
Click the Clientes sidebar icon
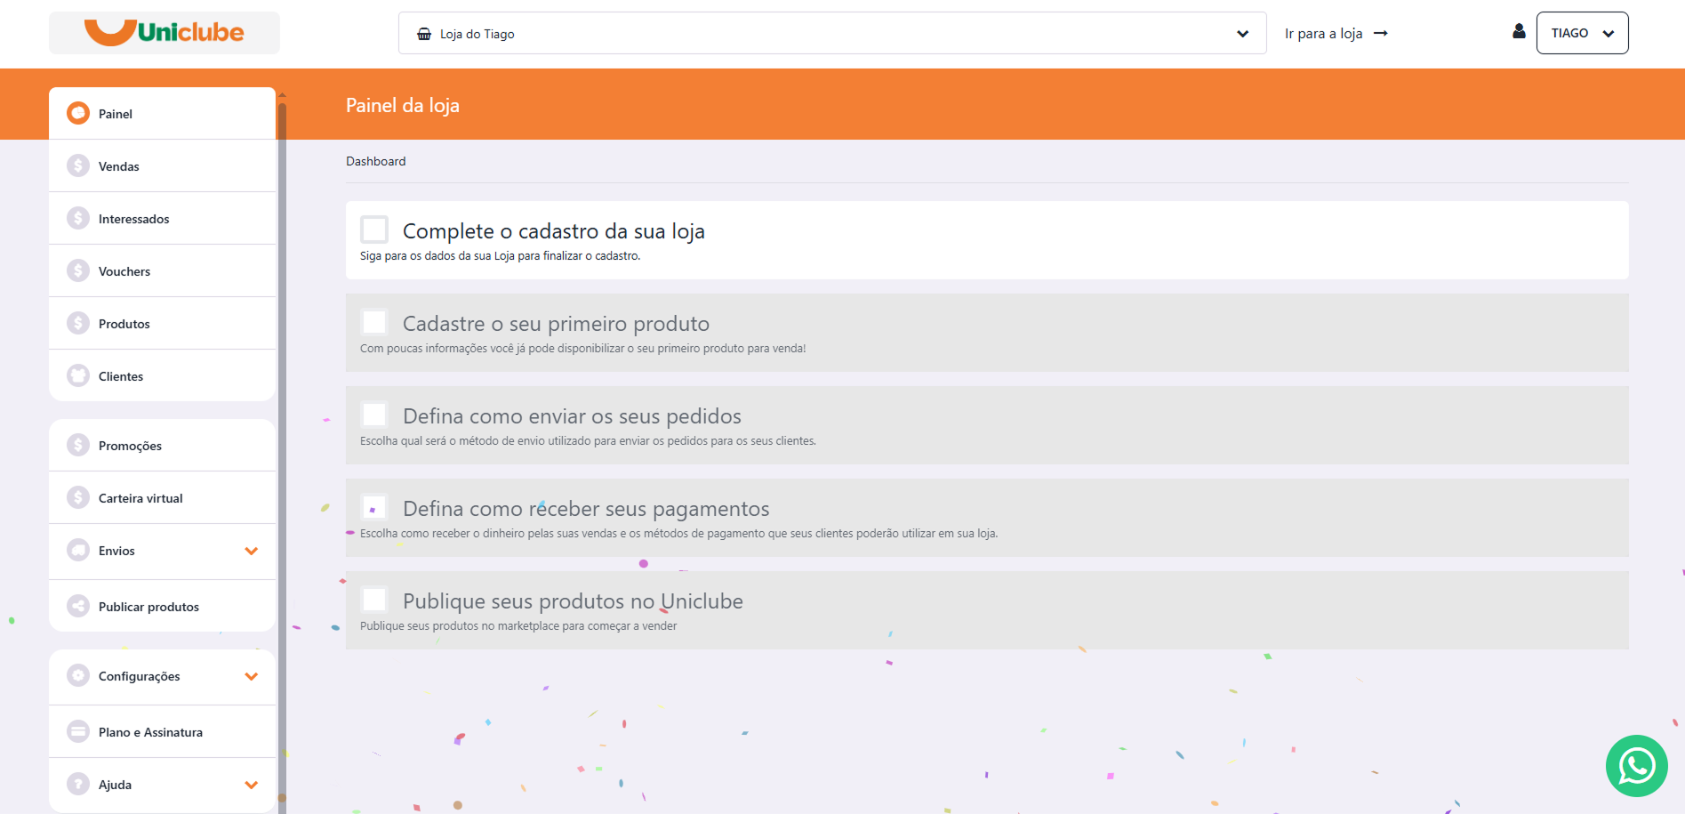(78, 375)
